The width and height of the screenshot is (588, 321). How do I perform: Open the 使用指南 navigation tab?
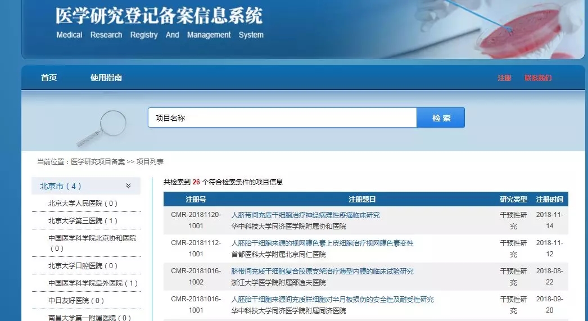click(x=106, y=78)
